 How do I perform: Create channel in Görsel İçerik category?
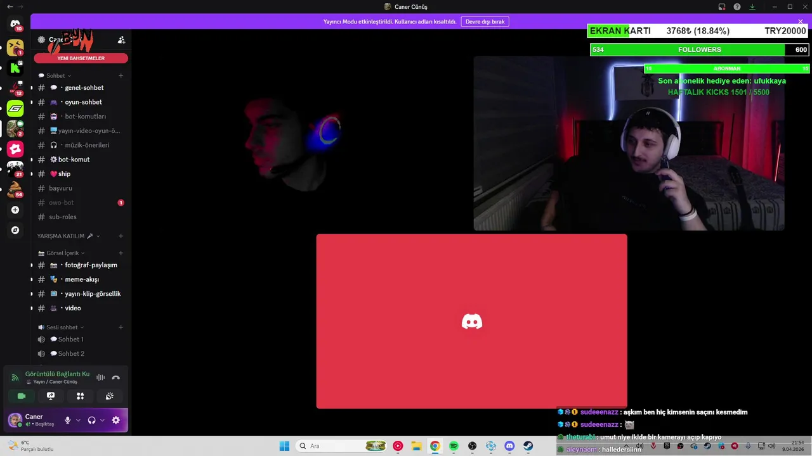(121, 253)
